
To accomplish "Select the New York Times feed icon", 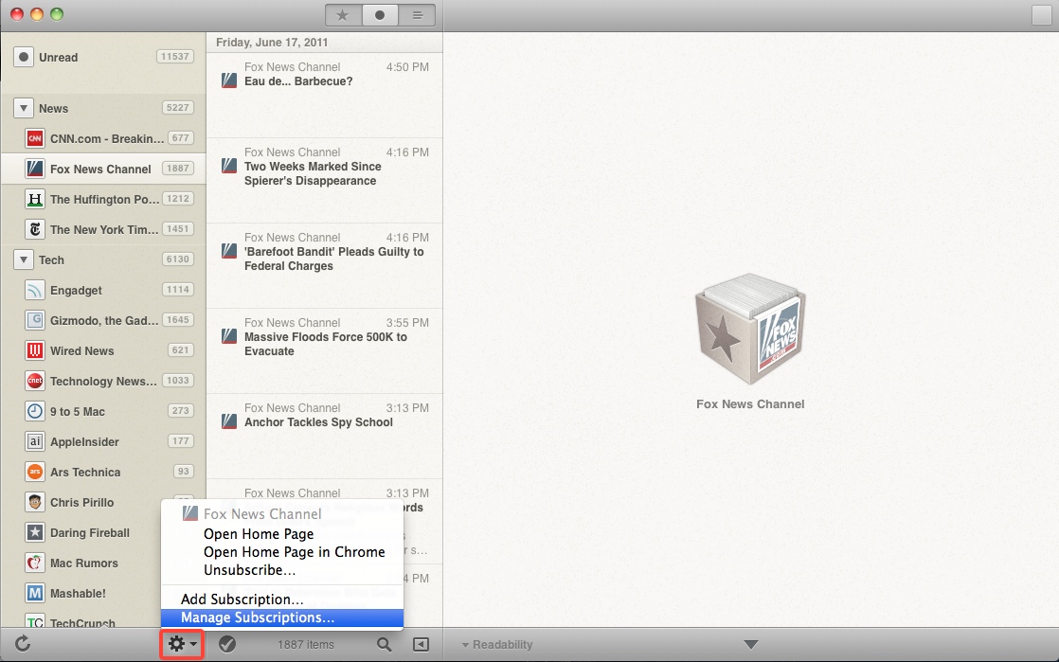I will point(34,230).
